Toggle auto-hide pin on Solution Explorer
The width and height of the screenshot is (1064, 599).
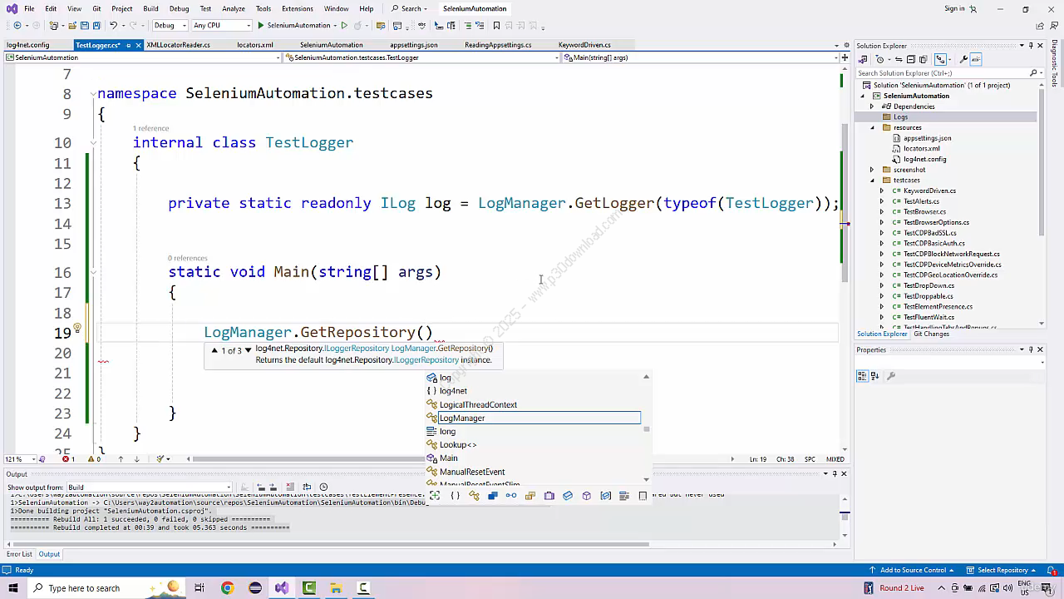1031,46
